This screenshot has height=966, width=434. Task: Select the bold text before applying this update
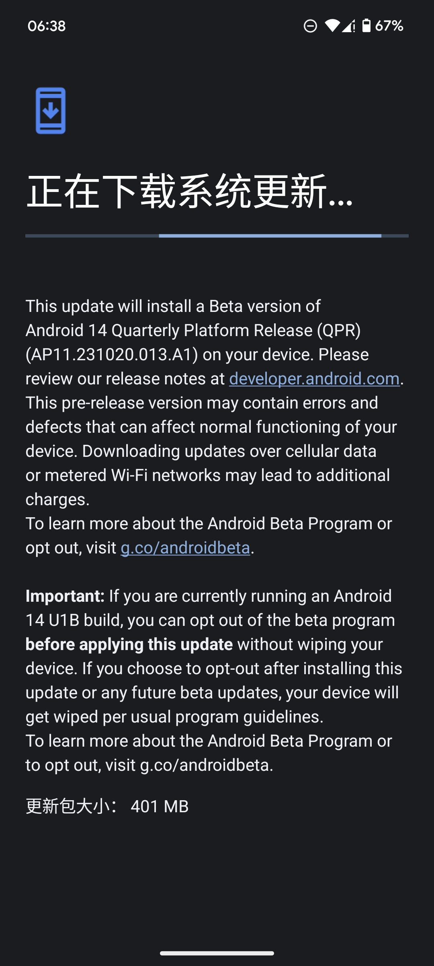(x=129, y=644)
